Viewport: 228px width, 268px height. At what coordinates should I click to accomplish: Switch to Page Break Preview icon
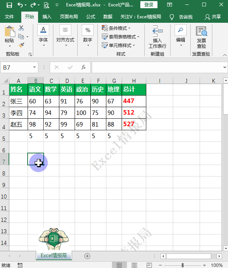[x=149, y=265]
